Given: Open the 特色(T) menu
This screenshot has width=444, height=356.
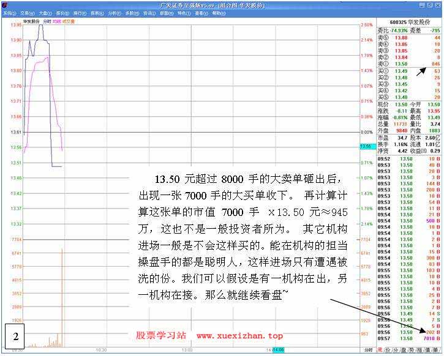Looking at the screenshot, I should pyautogui.click(x=184, y=13).
